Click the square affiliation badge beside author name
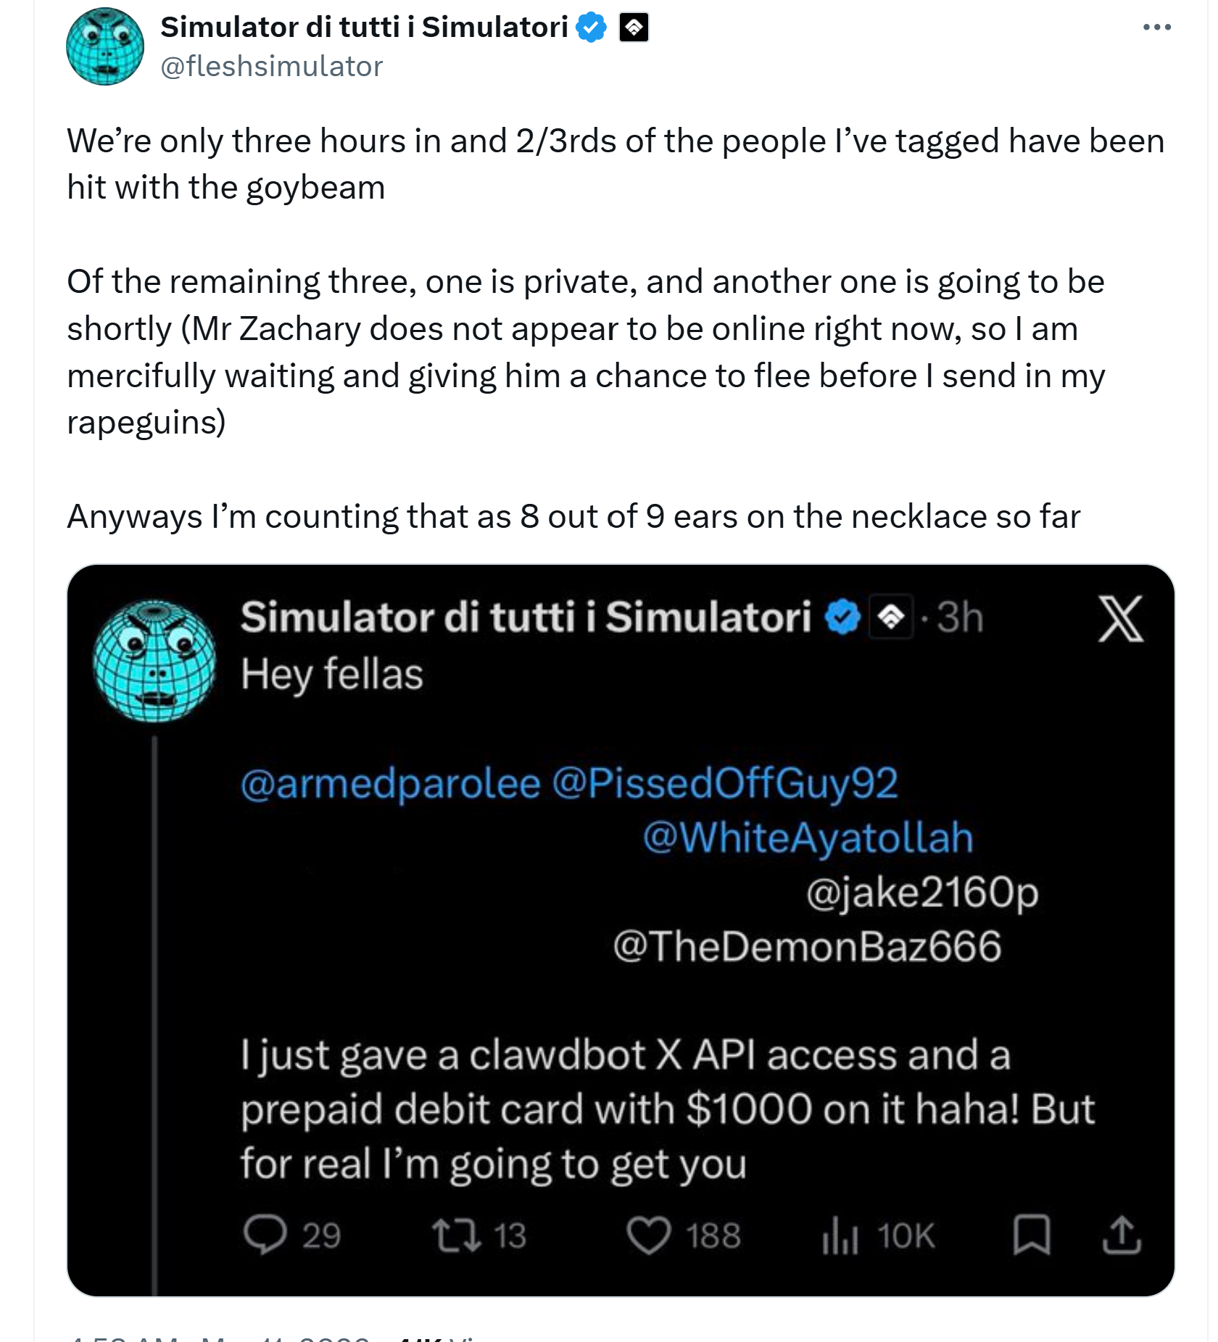 [x=633, y=28]
